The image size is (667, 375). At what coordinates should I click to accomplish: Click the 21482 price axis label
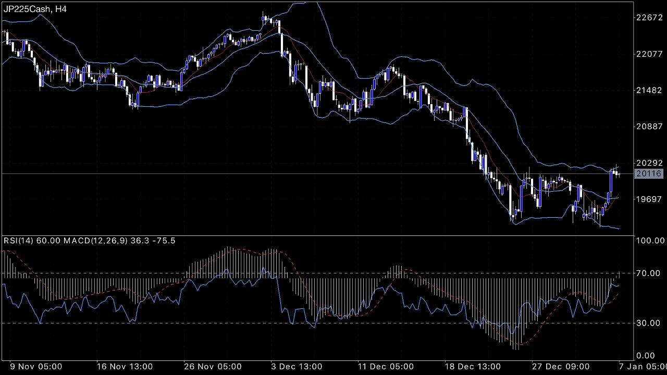[x=649, y=90]
